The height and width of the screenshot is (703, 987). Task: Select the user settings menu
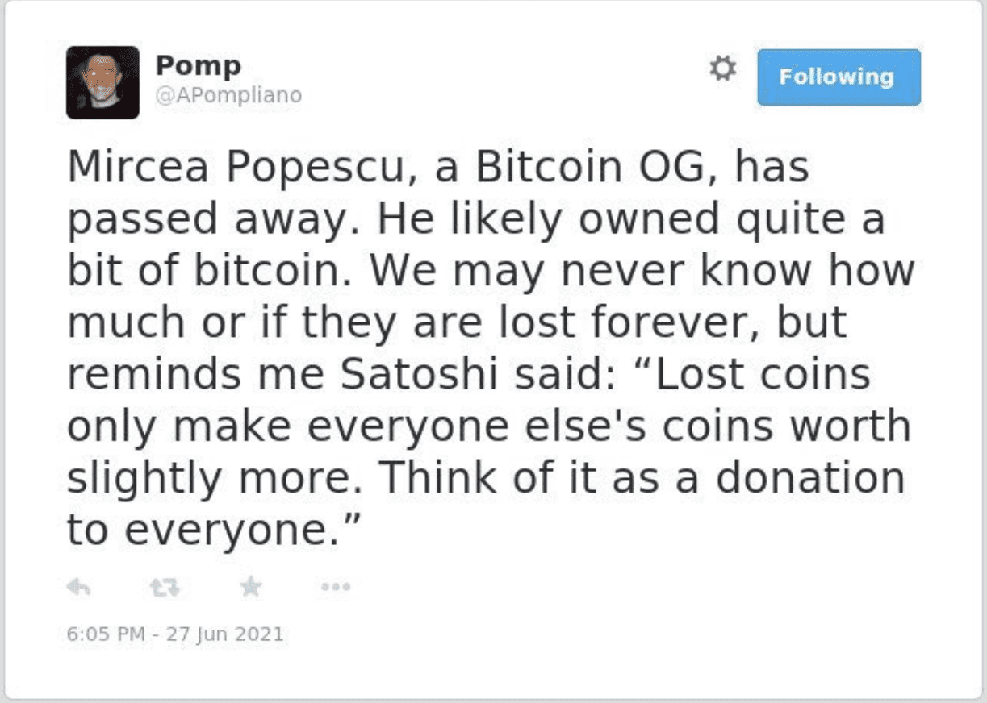(x=723, y=69)
